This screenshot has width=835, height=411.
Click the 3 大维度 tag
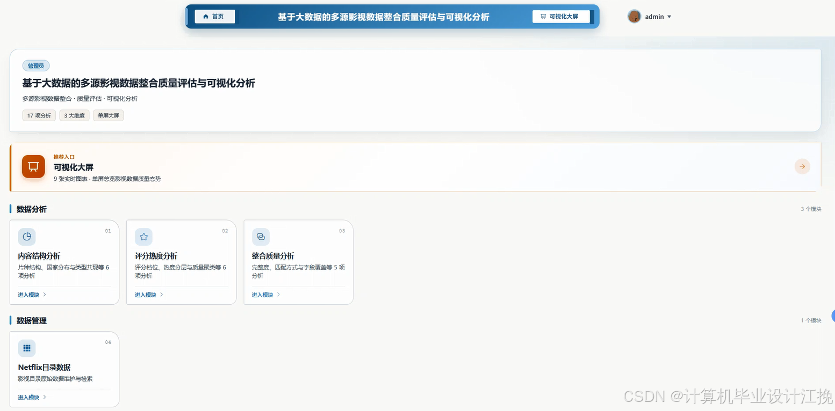[x=74, y=115]
